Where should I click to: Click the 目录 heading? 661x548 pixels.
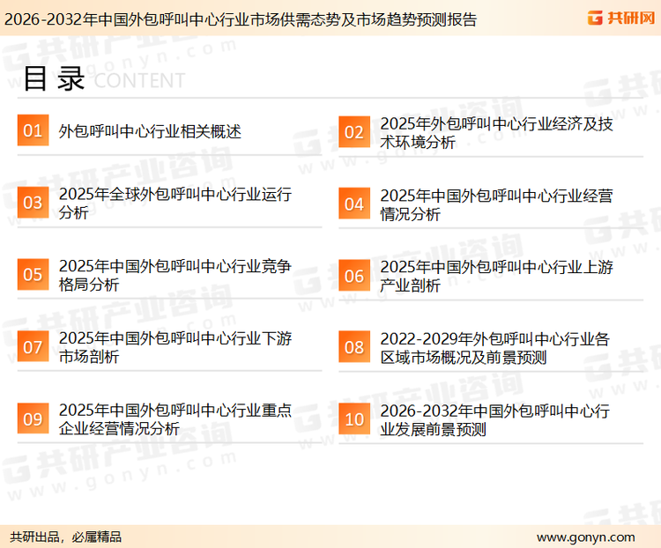coord(54,78)
